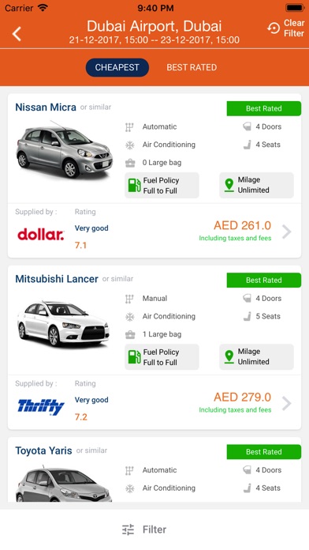309x550 pixels.
Task: Open Mitsubishi Lancer details with the chevron arrow
Action: (287, 403)
